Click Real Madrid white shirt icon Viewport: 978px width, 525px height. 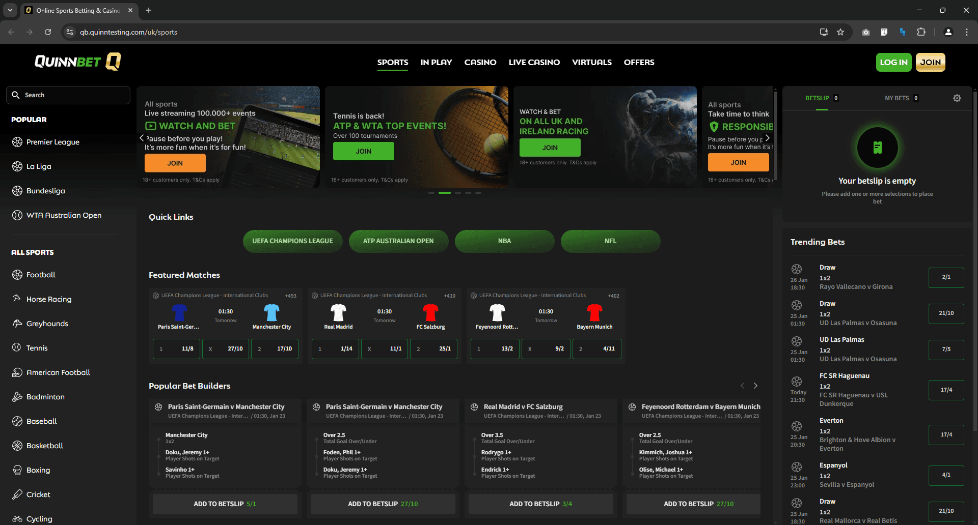[x=338, y=312]
